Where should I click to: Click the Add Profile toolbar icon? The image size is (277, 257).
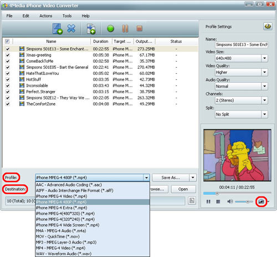click(91, 29)
